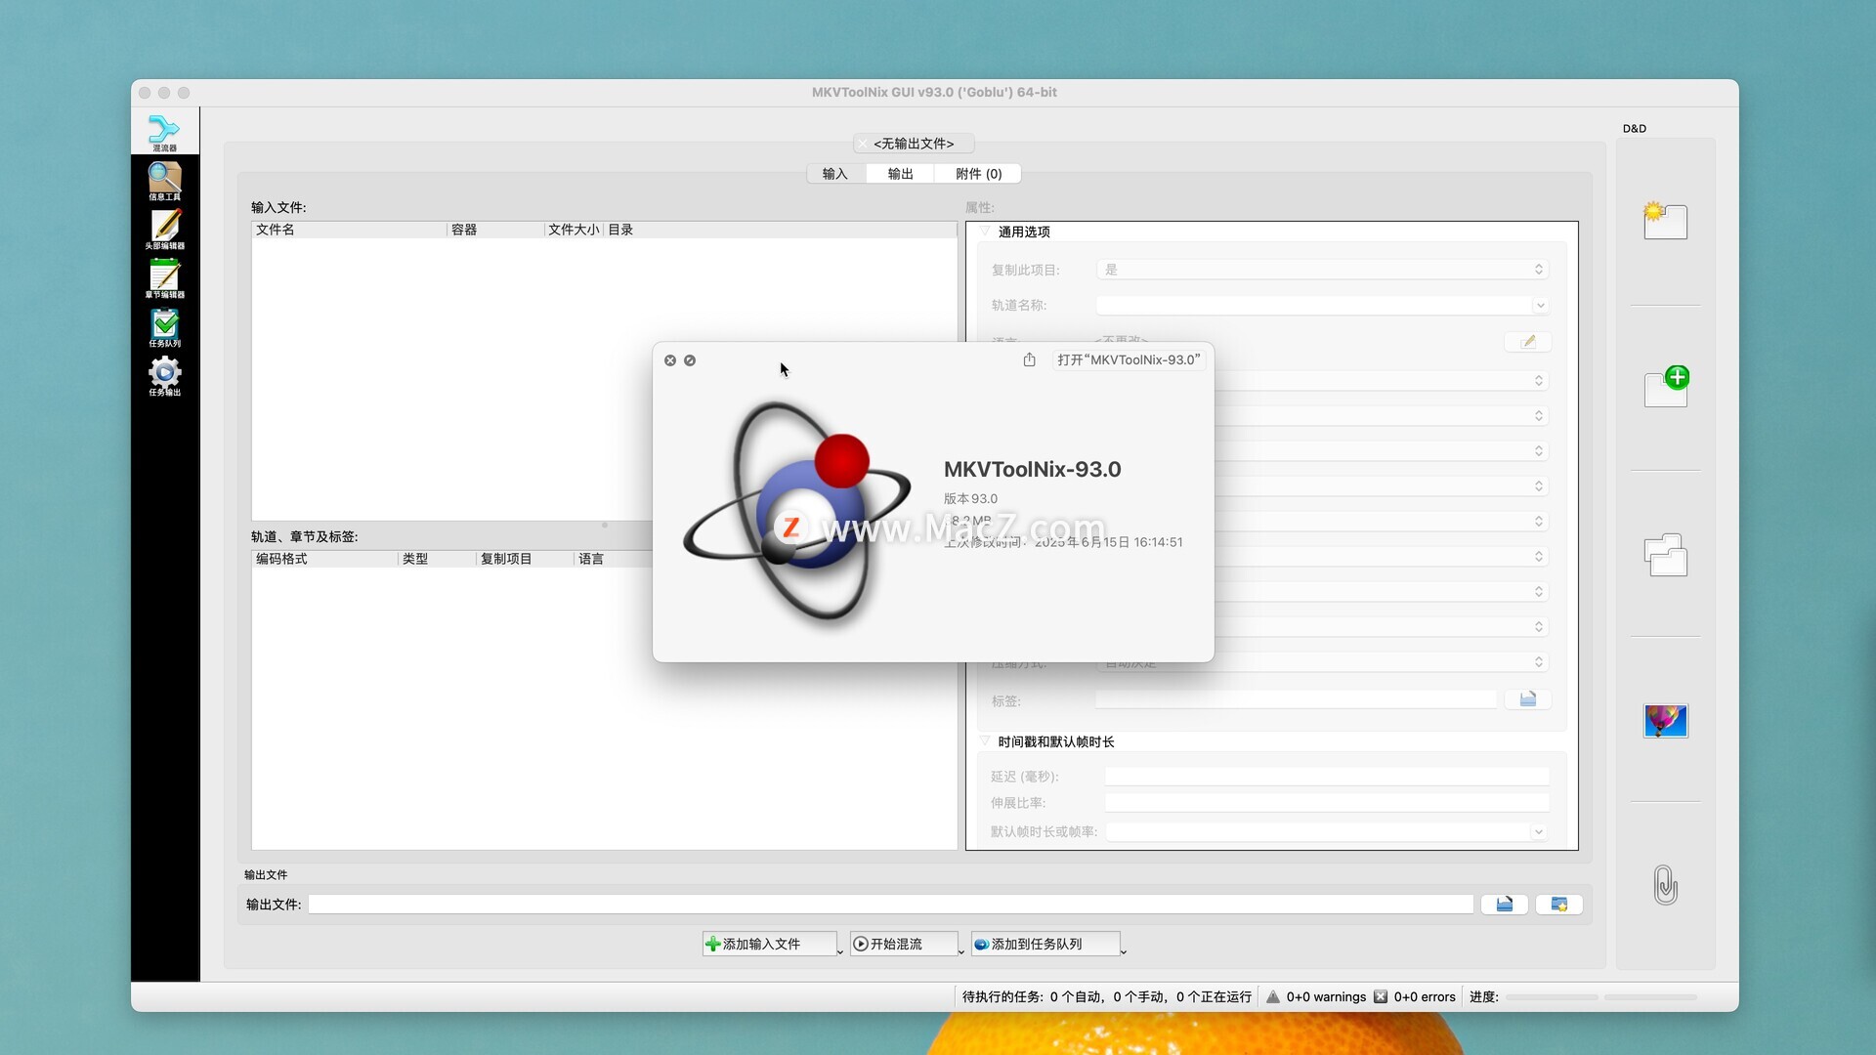Sort by 目录 column header
The height and width of the screenshot is (1055, 1876).
click(x=780, y=230)
